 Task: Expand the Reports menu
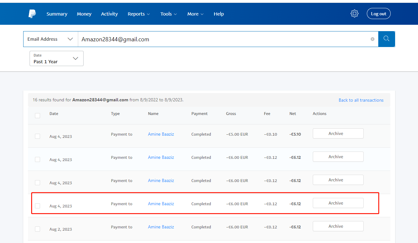click(x=139, y=14)
